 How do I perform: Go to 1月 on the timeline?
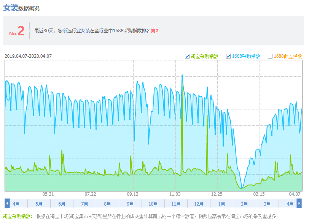click(x=221, y=204)
